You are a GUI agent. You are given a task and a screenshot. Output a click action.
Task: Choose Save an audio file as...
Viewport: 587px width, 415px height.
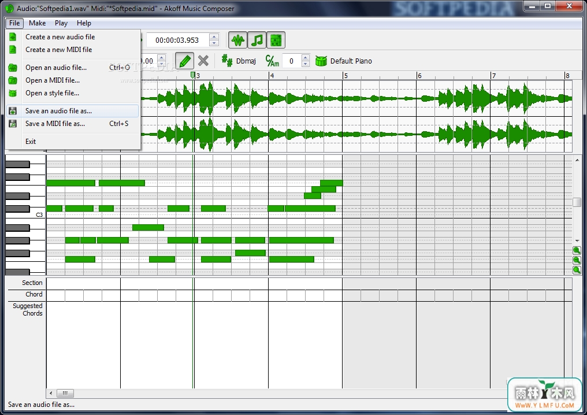point(73,111)
